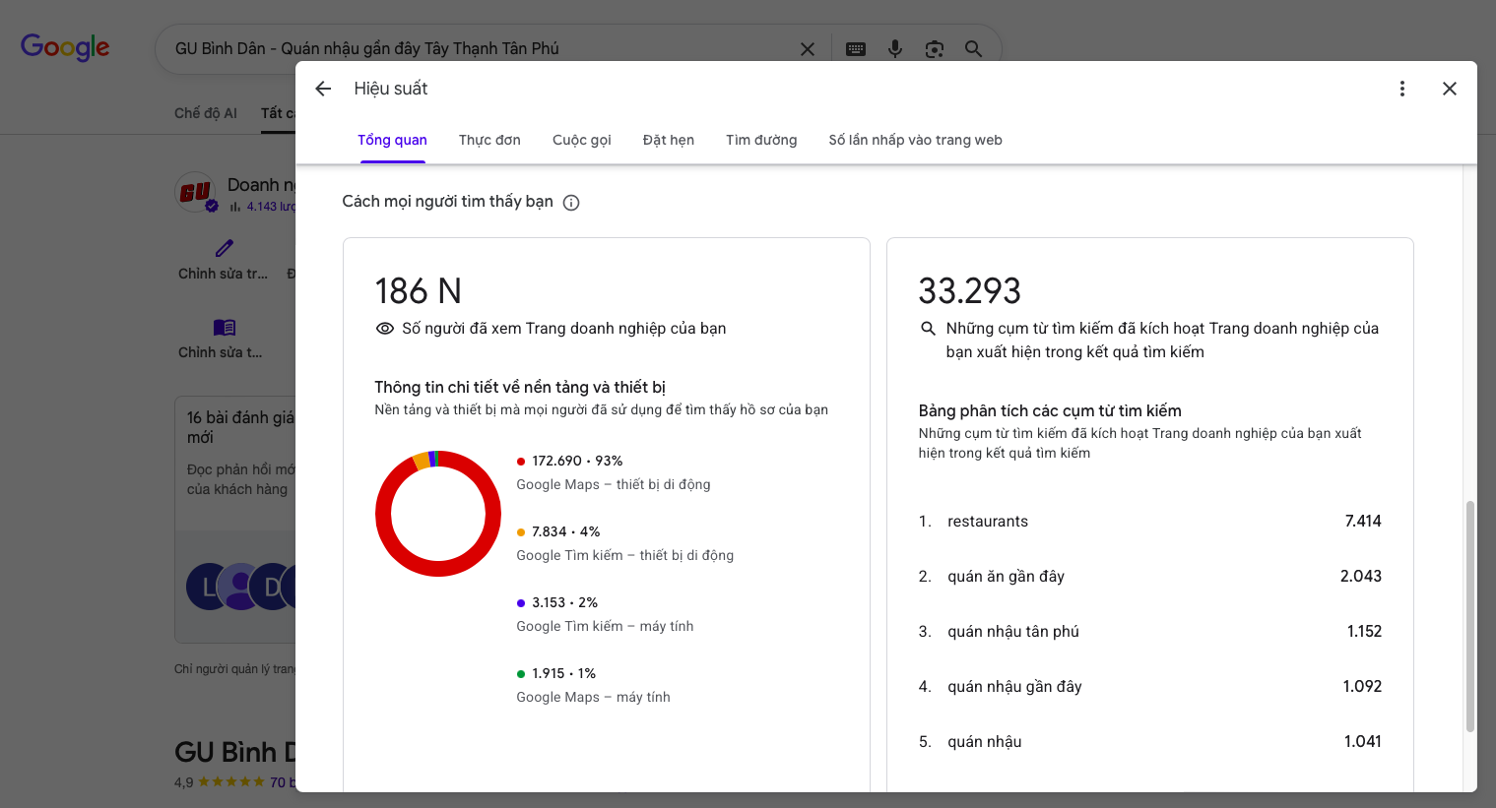1496x808 pixels.
Task: Click the GU business logo avatar
Action: click(x=195, y=192)
